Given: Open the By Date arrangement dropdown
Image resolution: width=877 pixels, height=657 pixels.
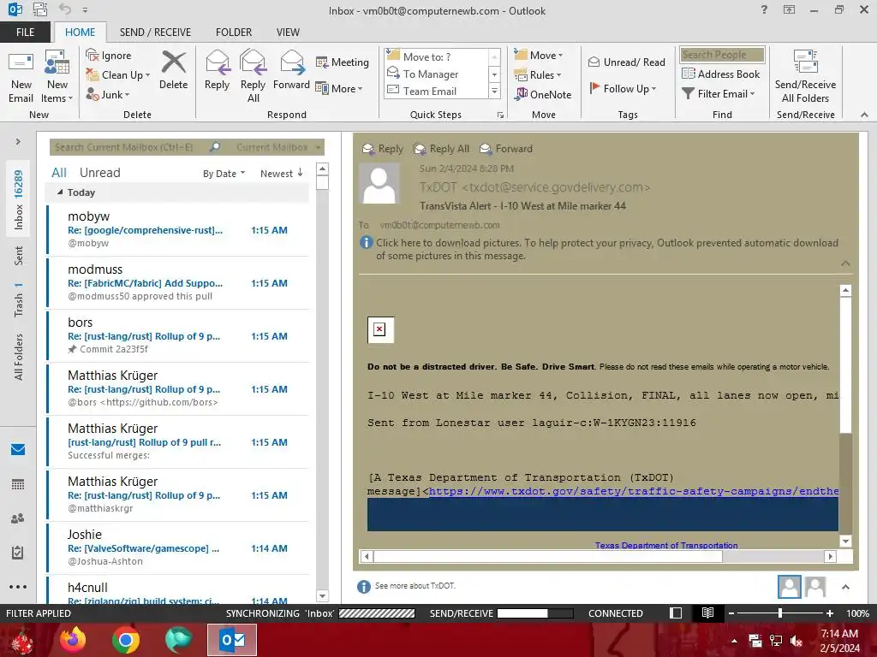Looking at the screenshot, I should click(x=224, y=173).
